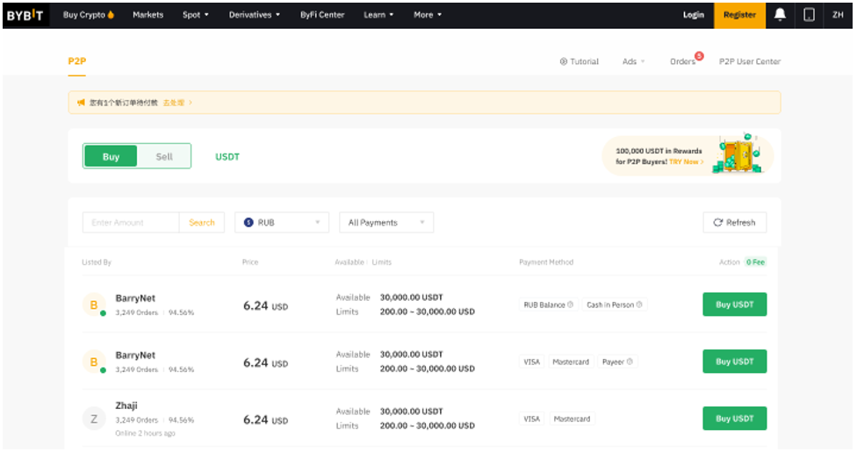Click the Bybit logo
The image size is (857, 451).
pos(25,15)
